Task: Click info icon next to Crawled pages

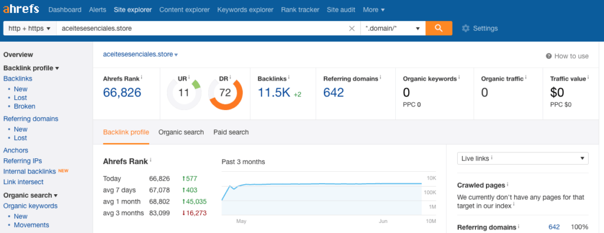Action: [507, 184]
